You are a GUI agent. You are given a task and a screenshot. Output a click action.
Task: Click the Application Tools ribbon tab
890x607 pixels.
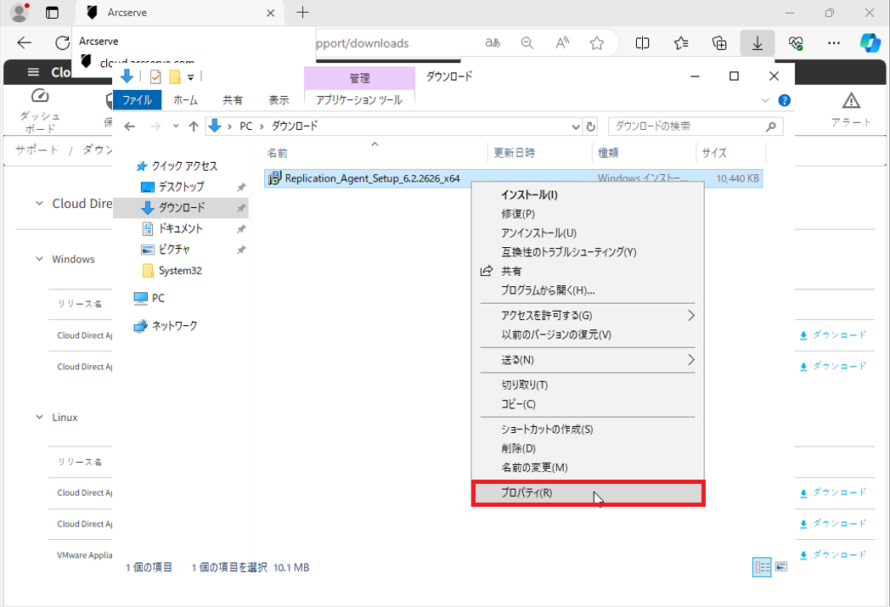[x=359, y=100]
